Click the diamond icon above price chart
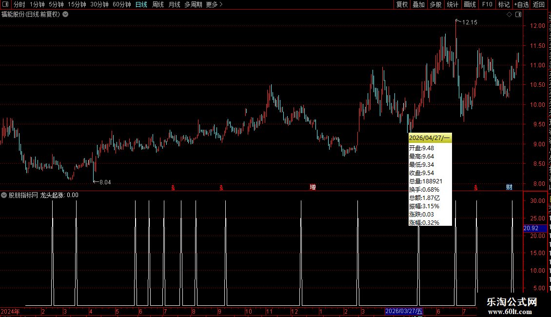Image resolution: width=551 pixels, height=317 pixels. [x=509, y=15]
